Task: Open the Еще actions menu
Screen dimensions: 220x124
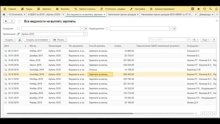Action: click(x=205, y=40)
